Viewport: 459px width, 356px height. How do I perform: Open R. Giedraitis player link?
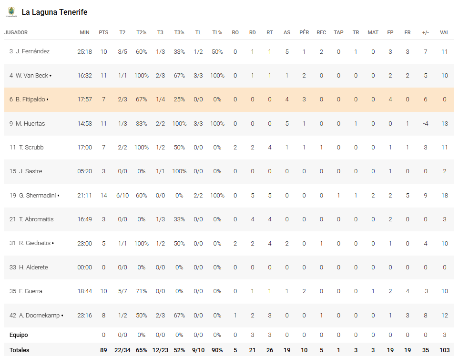[x=35, y=243]
